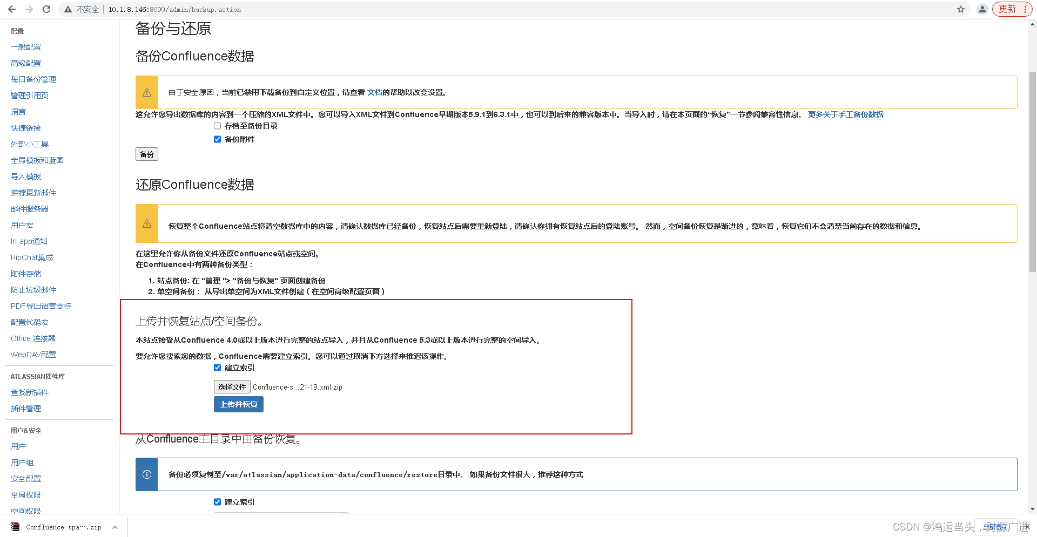
Task: Click the scrollbar down arrow
Action: coord(1032,509)
